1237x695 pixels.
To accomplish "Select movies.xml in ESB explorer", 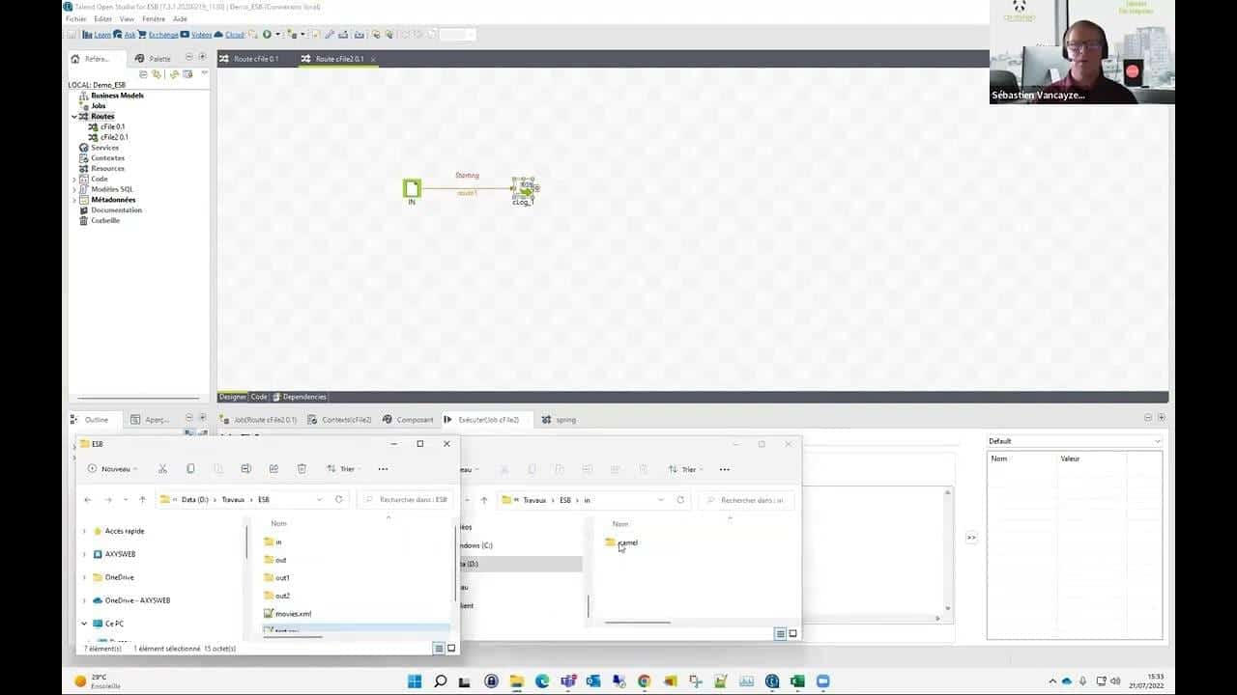I will 287,614.
